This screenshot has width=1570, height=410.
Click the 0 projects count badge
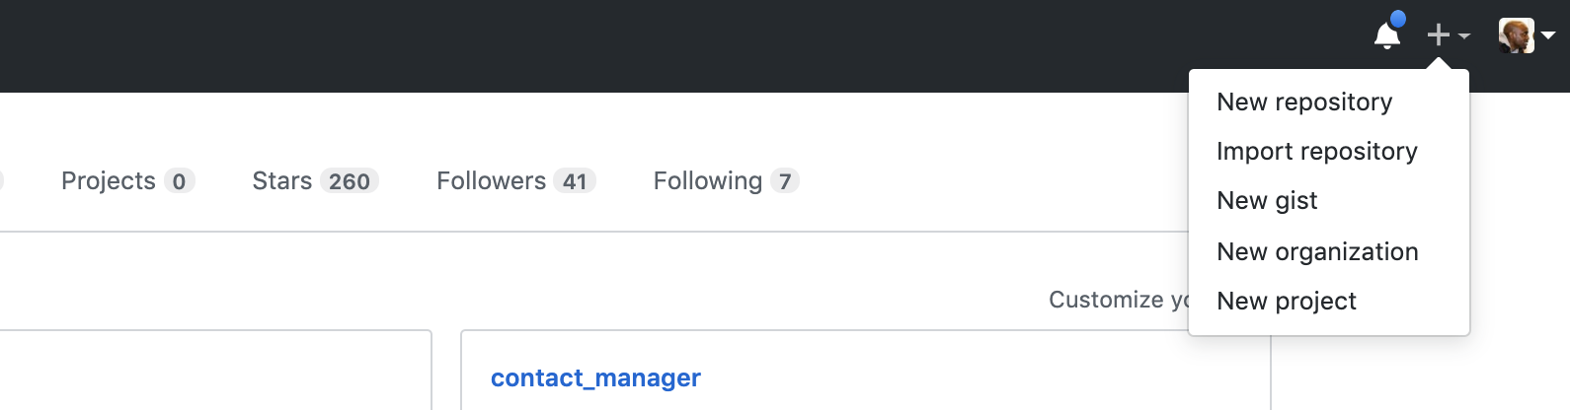(179, 181)
